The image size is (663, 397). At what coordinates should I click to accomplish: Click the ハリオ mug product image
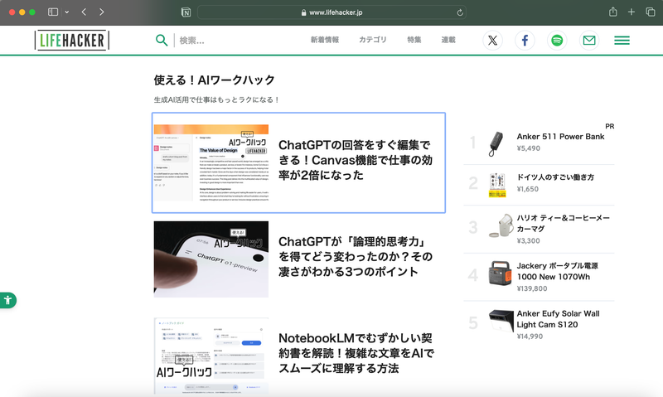501,225
